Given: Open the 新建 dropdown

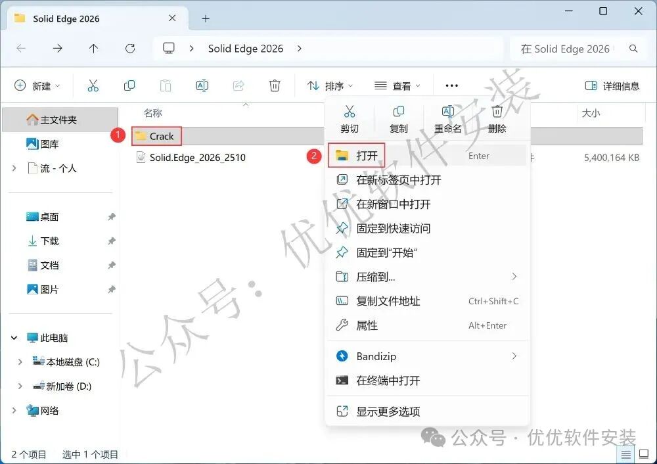Looking at the screenshot, I should click(x=37, y=86).
